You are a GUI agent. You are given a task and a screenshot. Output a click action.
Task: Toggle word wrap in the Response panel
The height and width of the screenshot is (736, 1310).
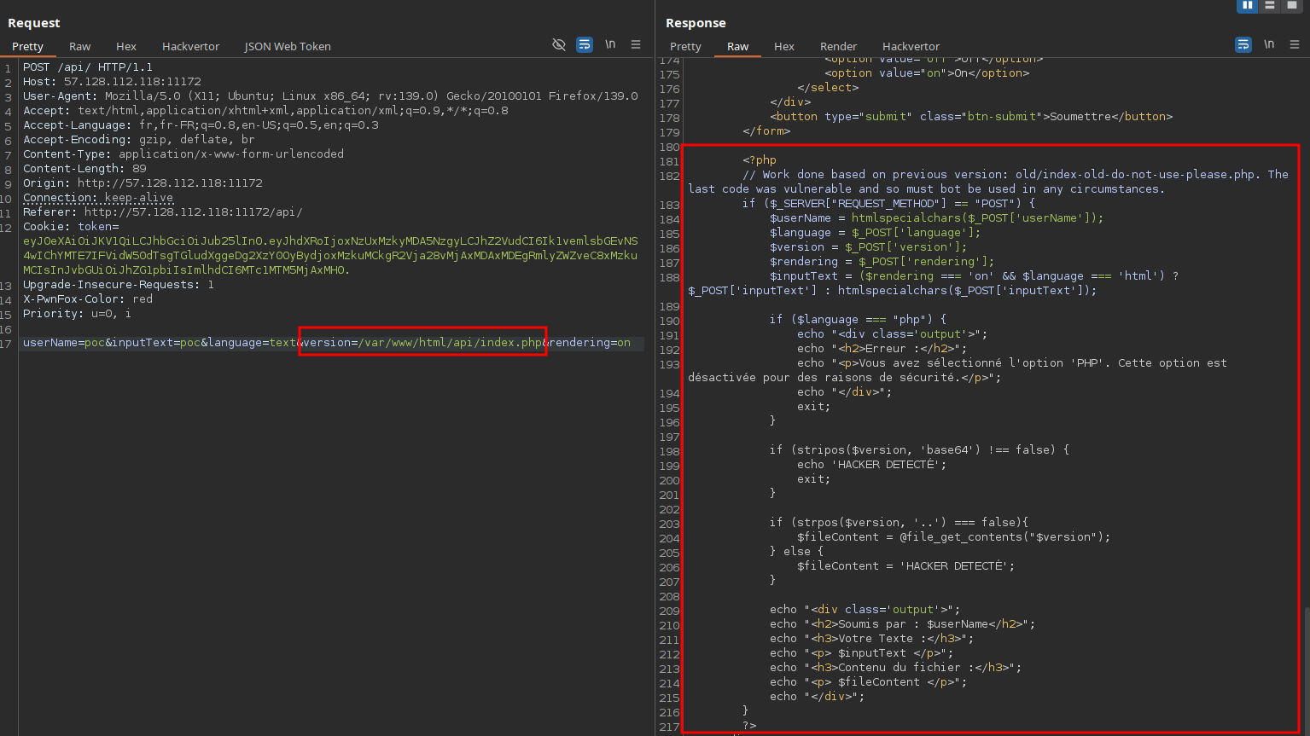1243,44
